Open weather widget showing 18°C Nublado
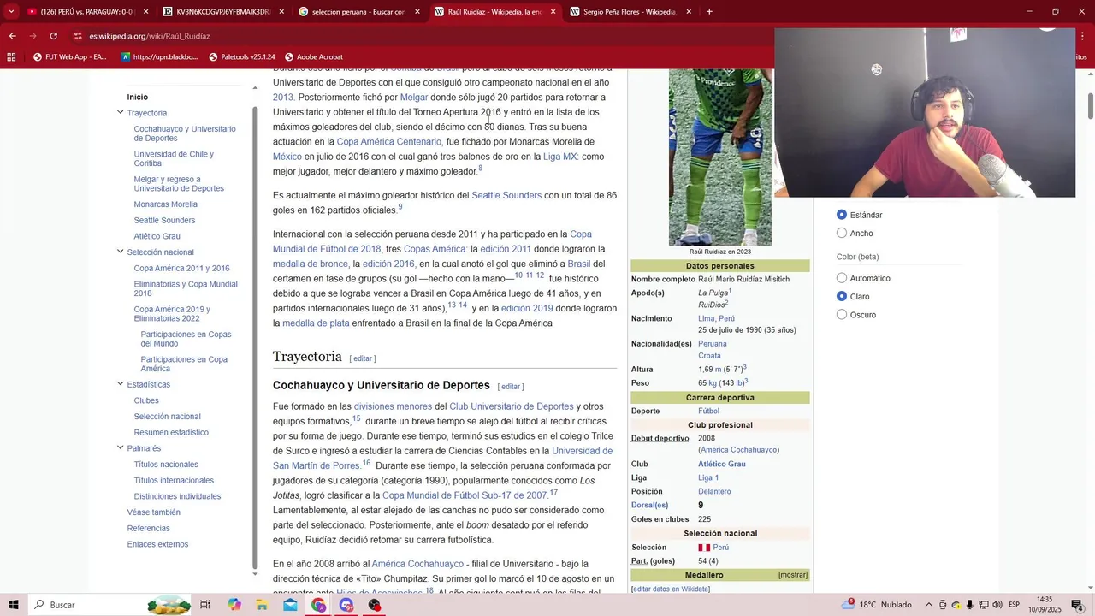 coord(877,605)
